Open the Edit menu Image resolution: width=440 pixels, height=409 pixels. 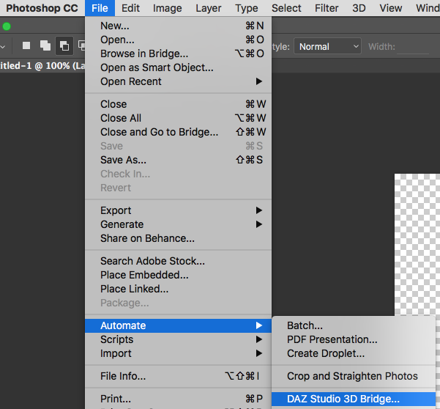[130, 8]
